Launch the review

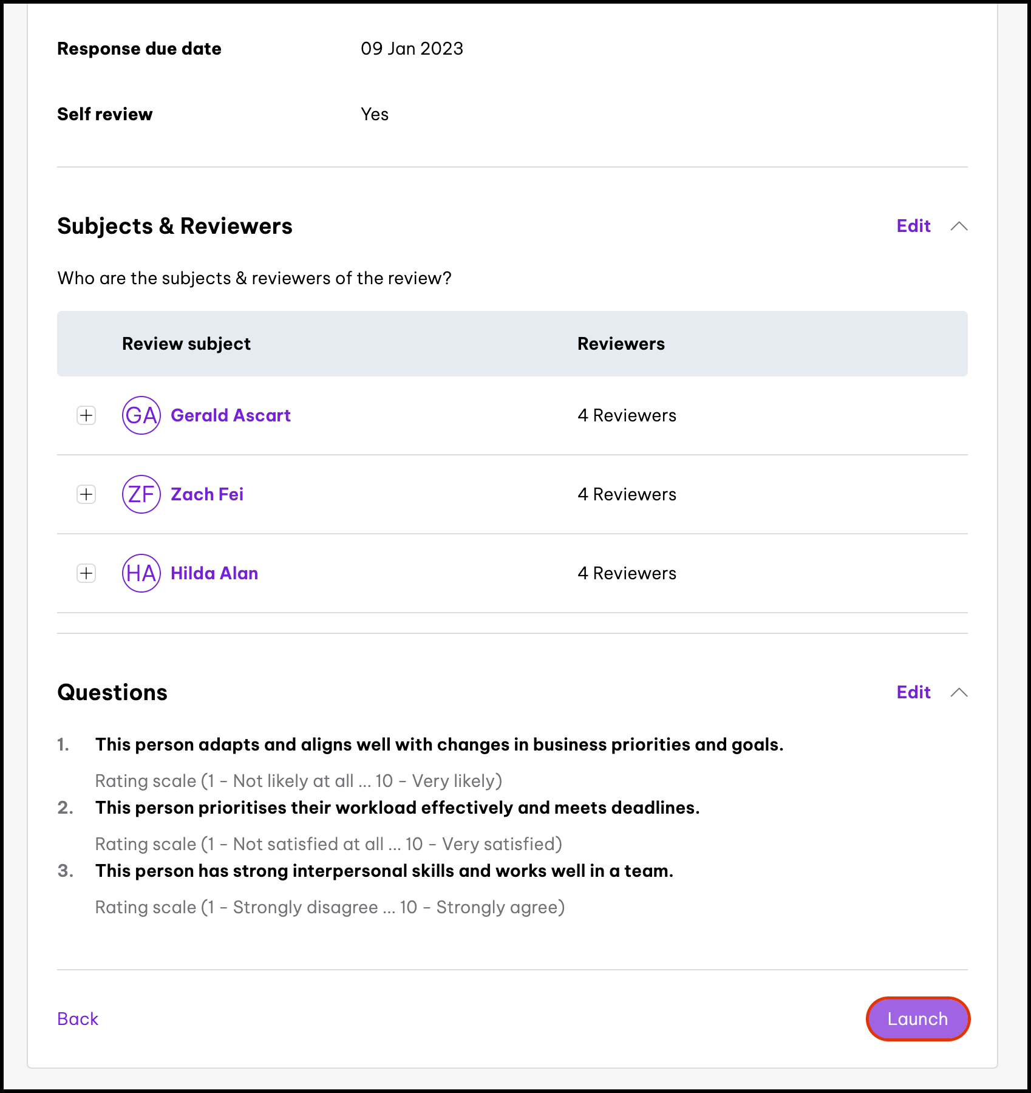(917, 1019)
